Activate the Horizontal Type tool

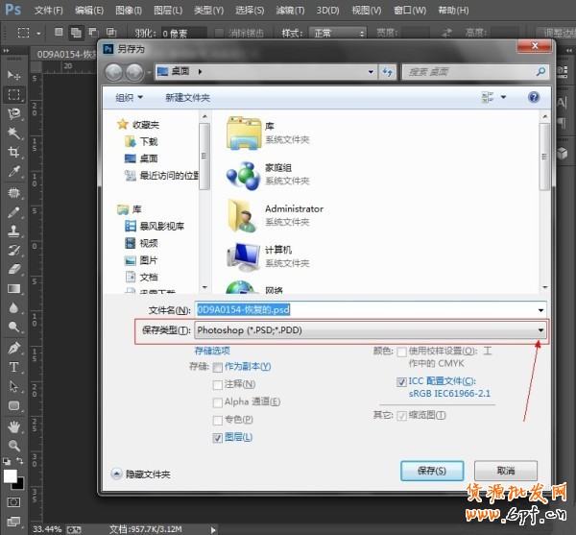click(14, 367)
